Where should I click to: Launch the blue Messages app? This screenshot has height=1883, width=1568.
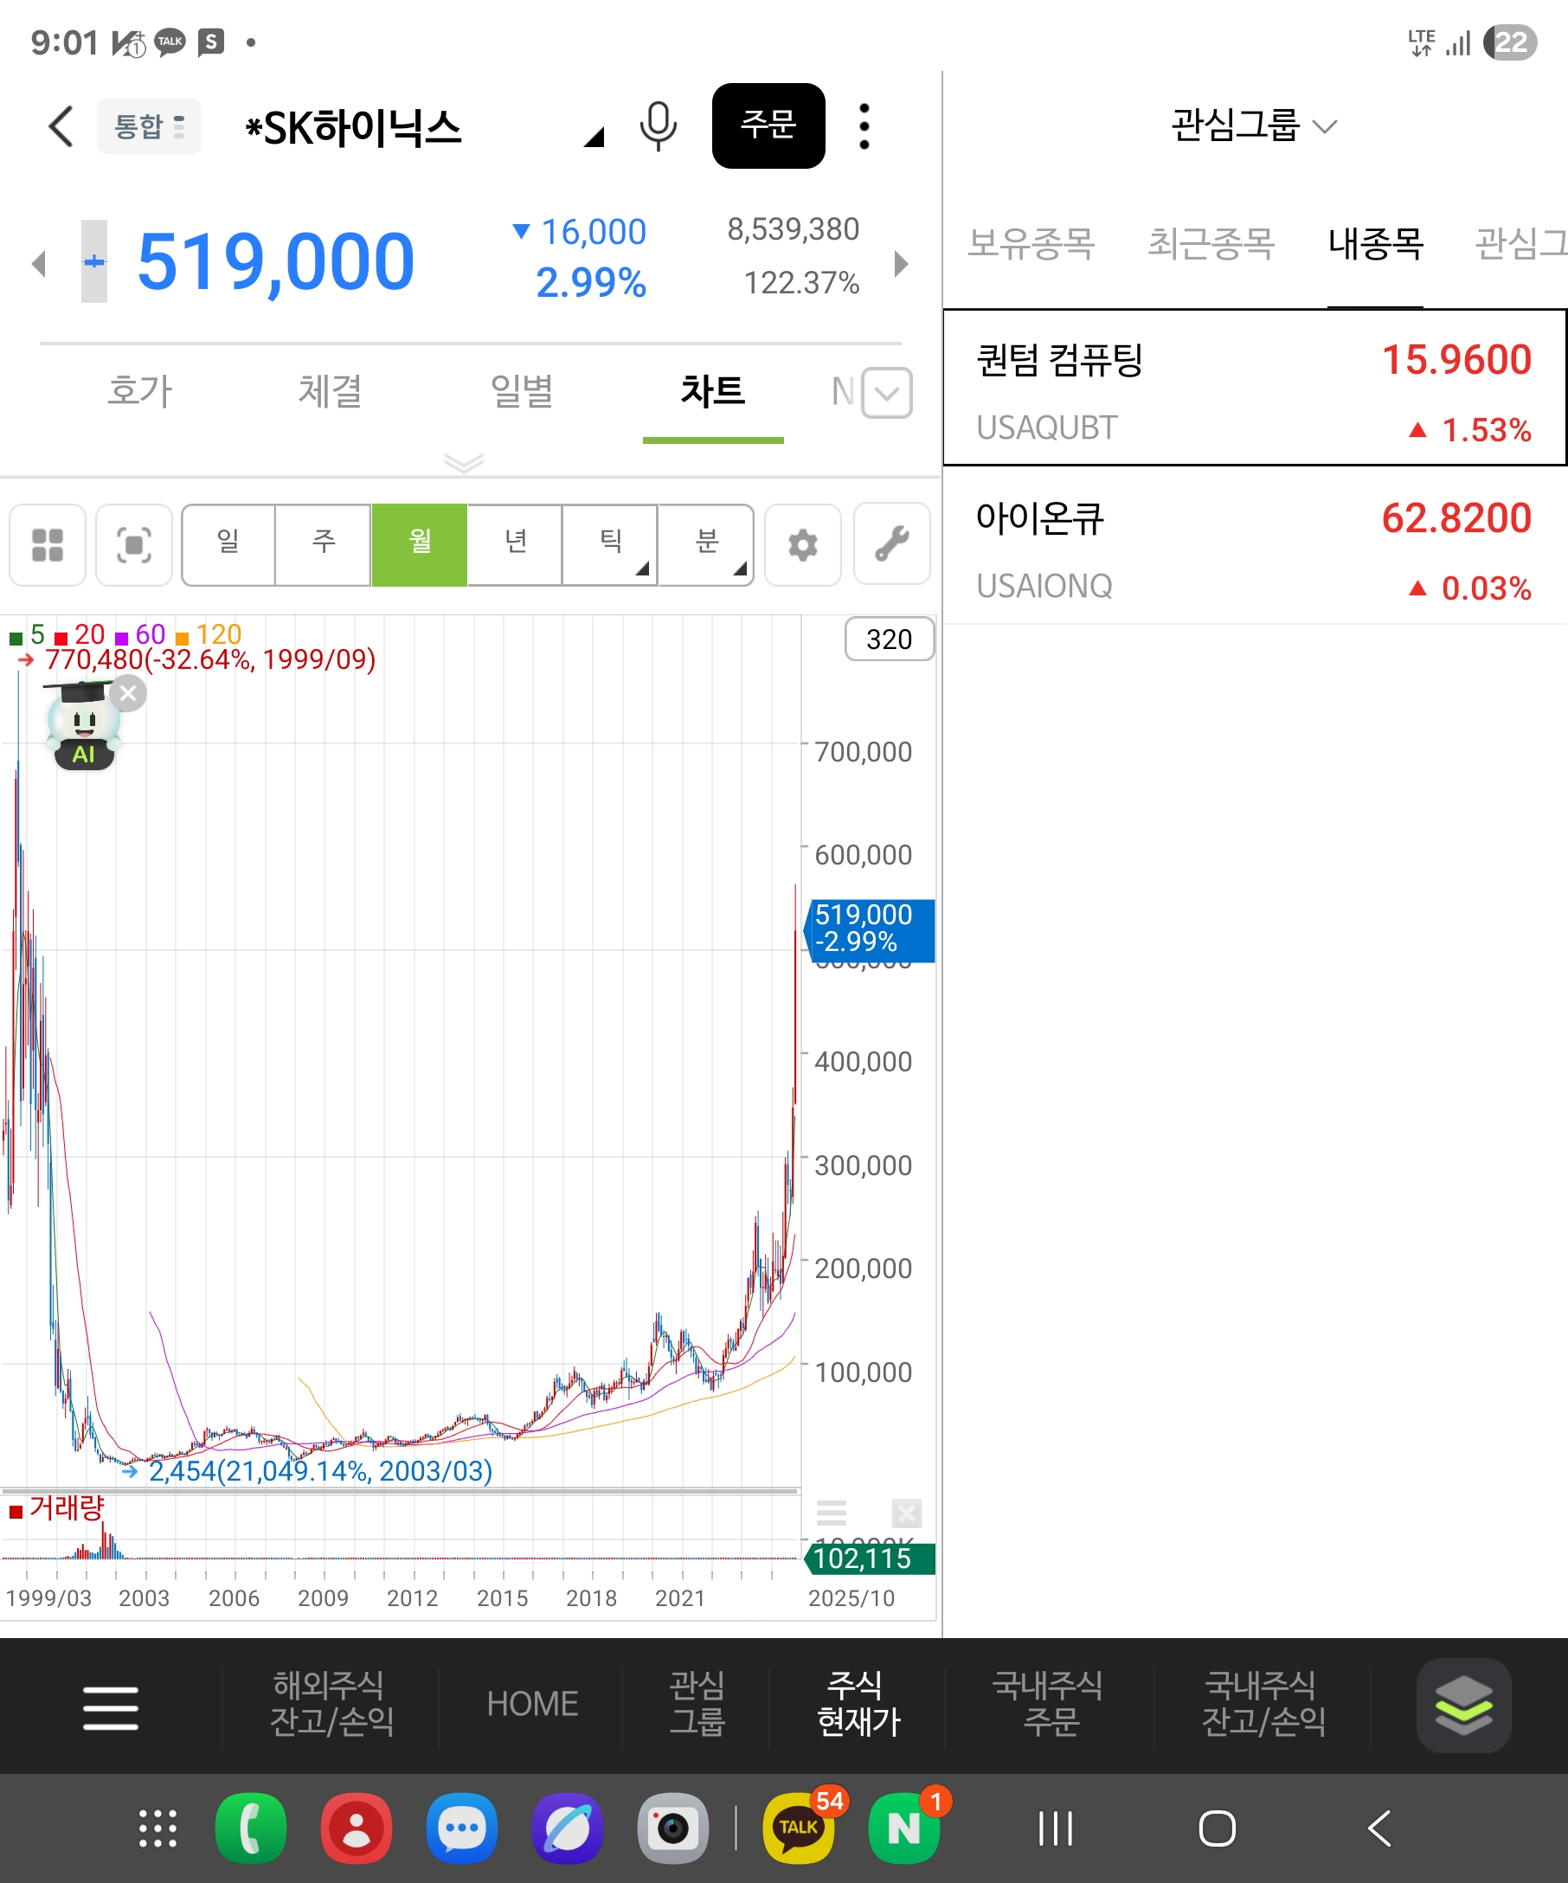(462, 1828)
